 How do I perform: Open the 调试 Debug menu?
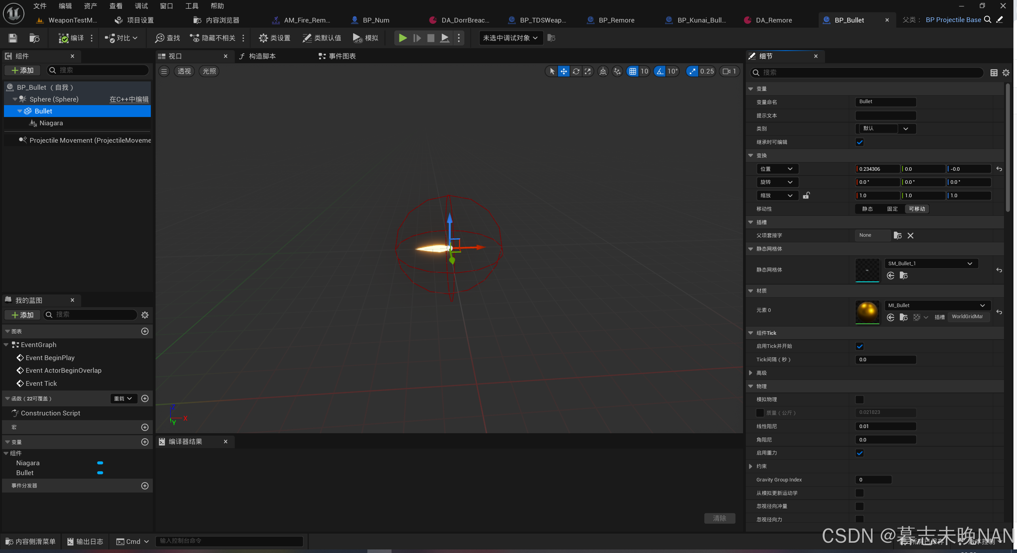tap(141, 6)
